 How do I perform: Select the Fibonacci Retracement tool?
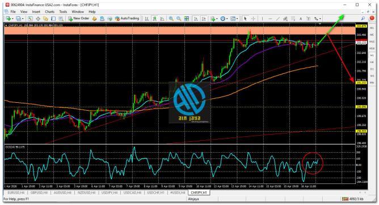tap(293, 19)
